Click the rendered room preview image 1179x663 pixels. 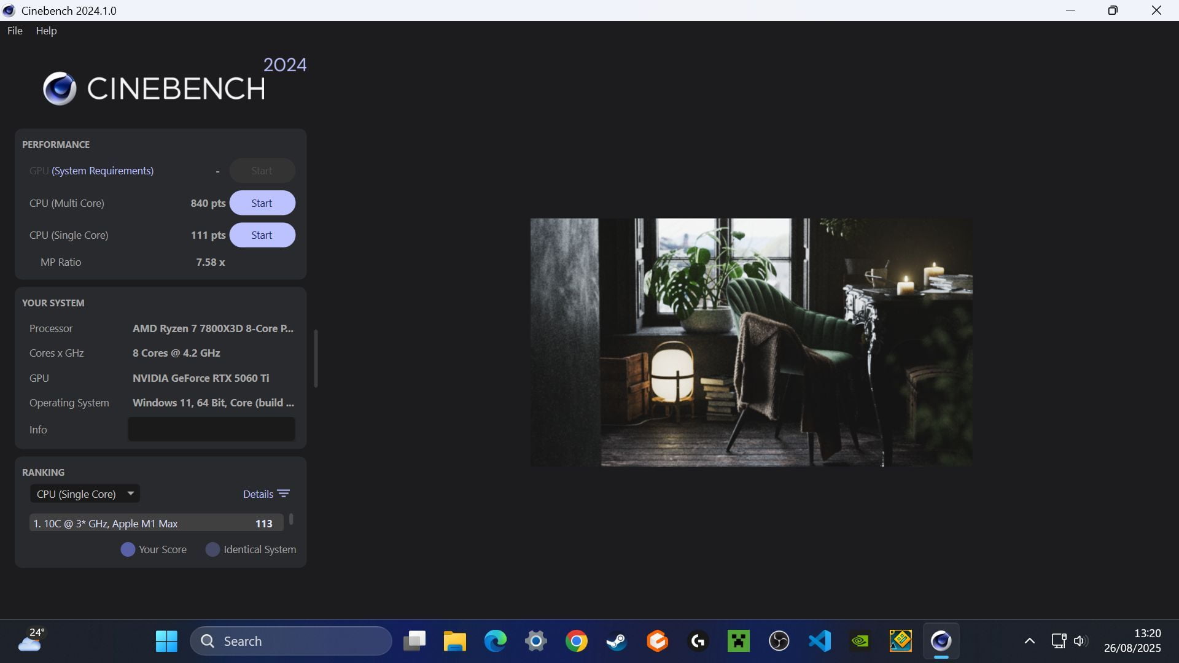point(751,342)
